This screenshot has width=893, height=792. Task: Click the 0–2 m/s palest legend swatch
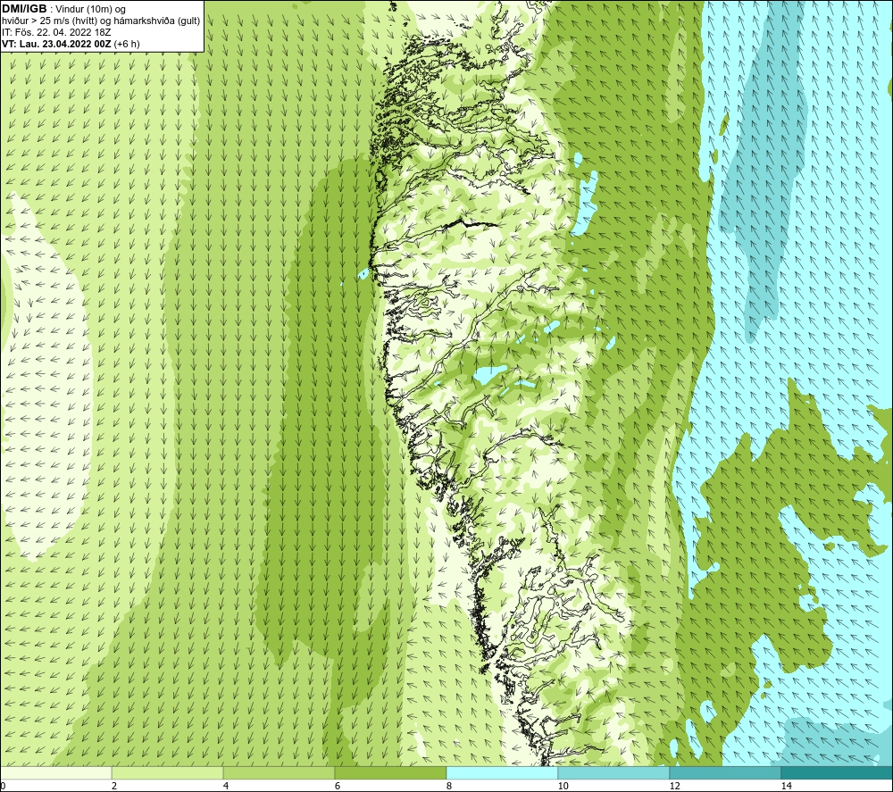[55, 772]
